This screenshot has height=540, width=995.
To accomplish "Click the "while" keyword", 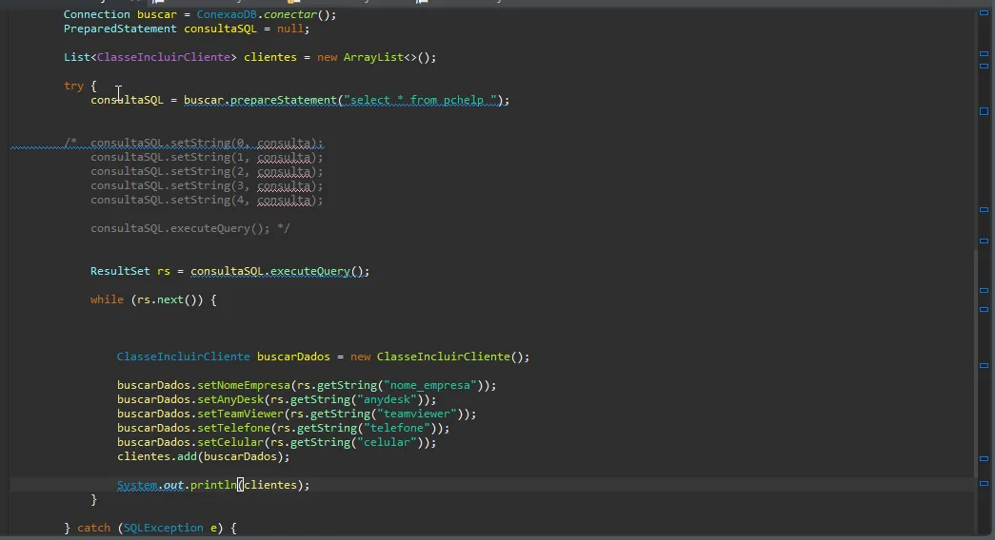I will tap(107, 299).
